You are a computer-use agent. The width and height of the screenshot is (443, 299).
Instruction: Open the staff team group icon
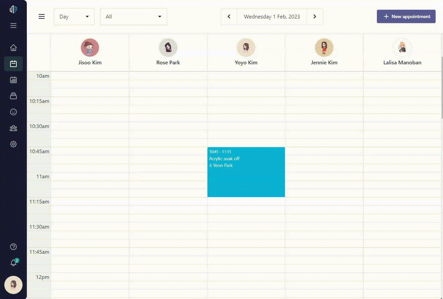tap(13, 128)
